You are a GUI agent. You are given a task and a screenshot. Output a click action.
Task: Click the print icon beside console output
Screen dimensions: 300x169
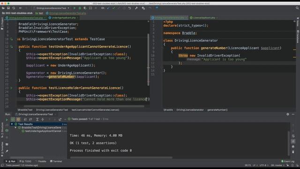click(x=293, y=146)
